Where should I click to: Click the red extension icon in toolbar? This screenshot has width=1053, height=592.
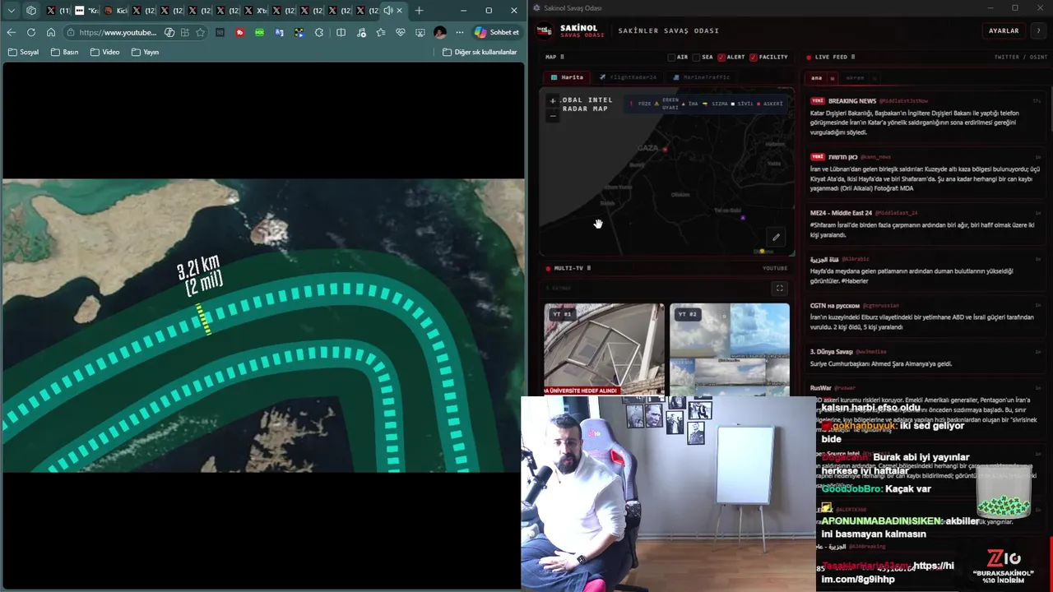pyautogui.click(x=240, y=32)
